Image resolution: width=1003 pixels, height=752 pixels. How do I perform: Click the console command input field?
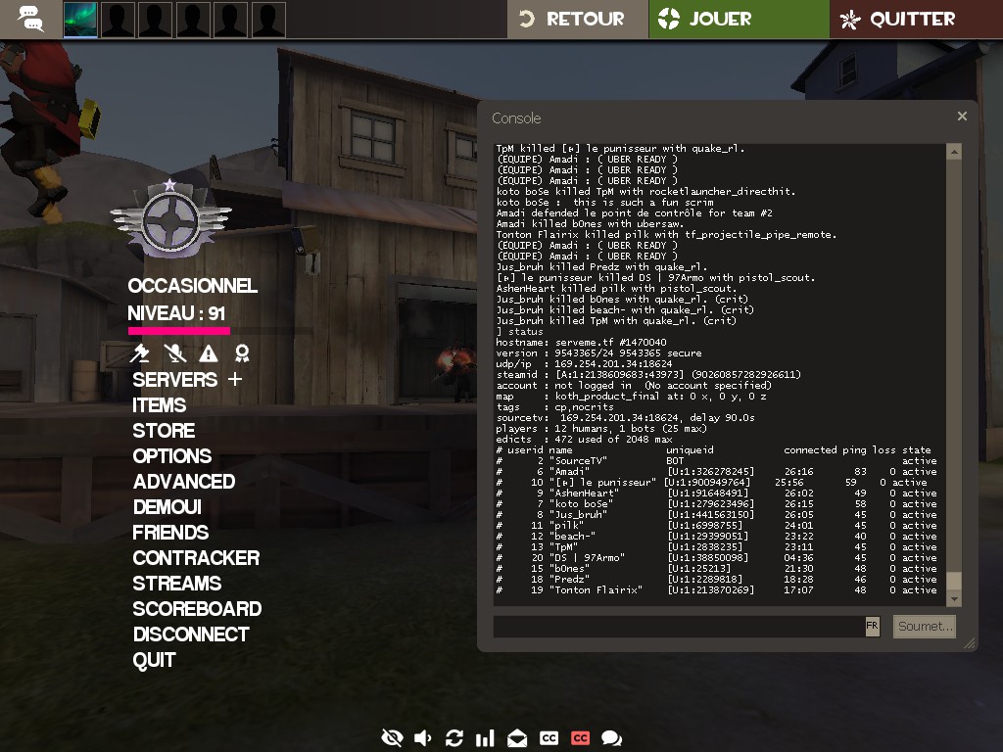pyautogui.click(x=678, y=626)
